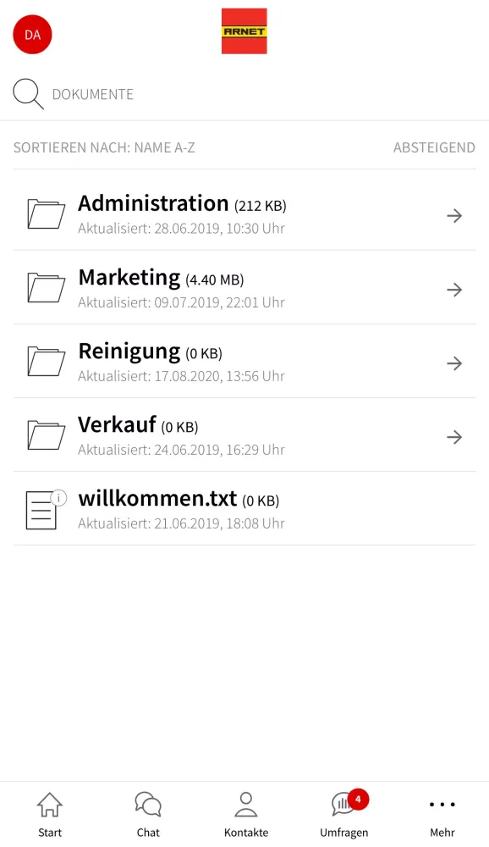Tap the ARNET company logo
The width and height of the screenshot is (489, 847).
[244, 30]
